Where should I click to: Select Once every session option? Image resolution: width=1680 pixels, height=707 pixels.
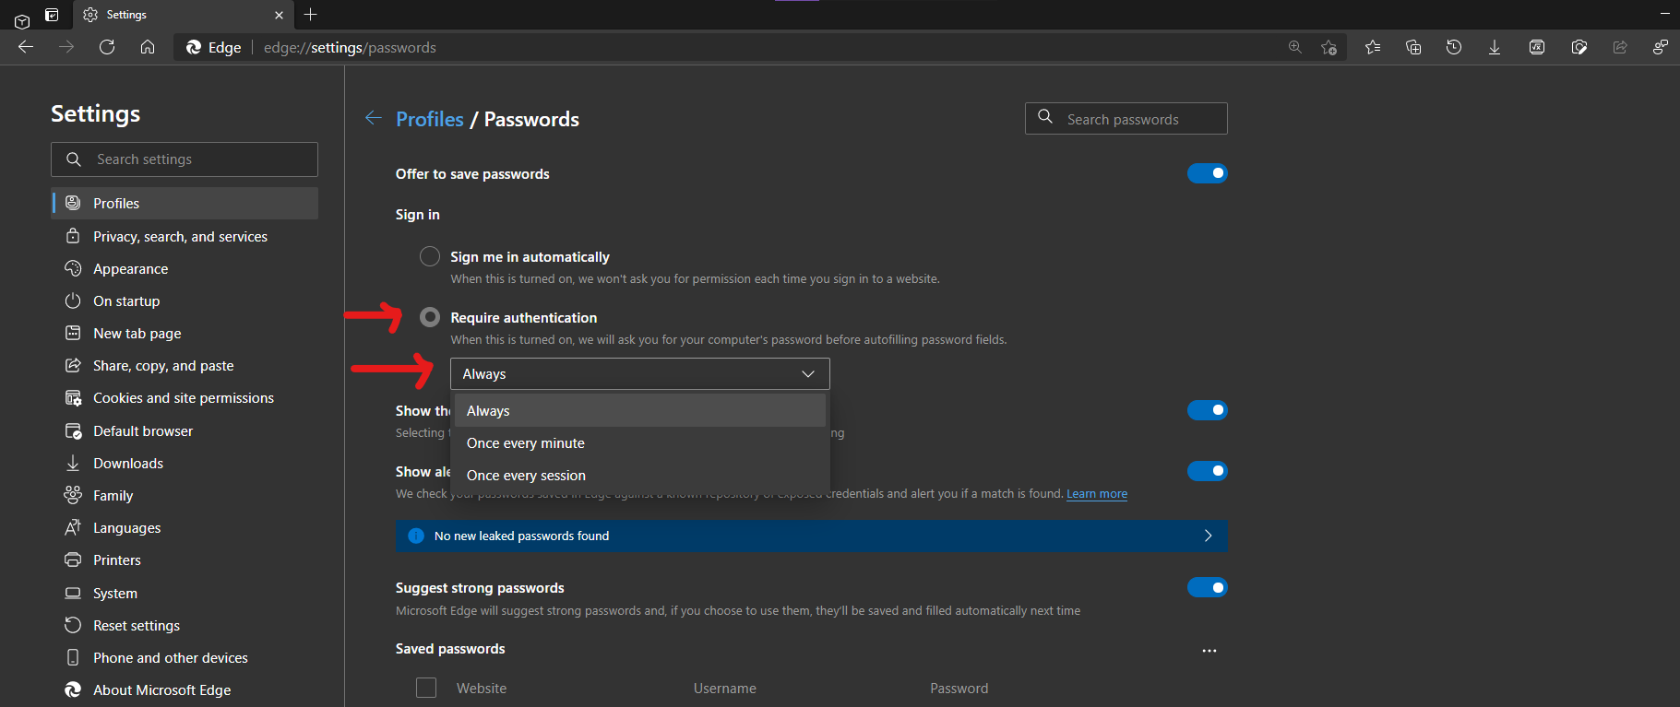pos(526,476)
